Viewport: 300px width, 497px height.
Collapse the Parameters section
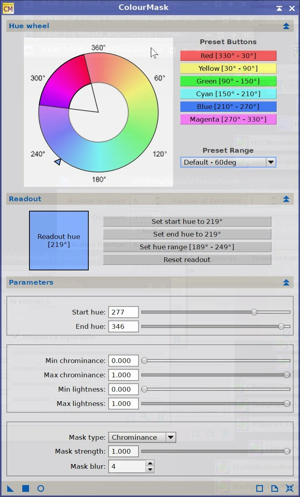tap(286, 283)
